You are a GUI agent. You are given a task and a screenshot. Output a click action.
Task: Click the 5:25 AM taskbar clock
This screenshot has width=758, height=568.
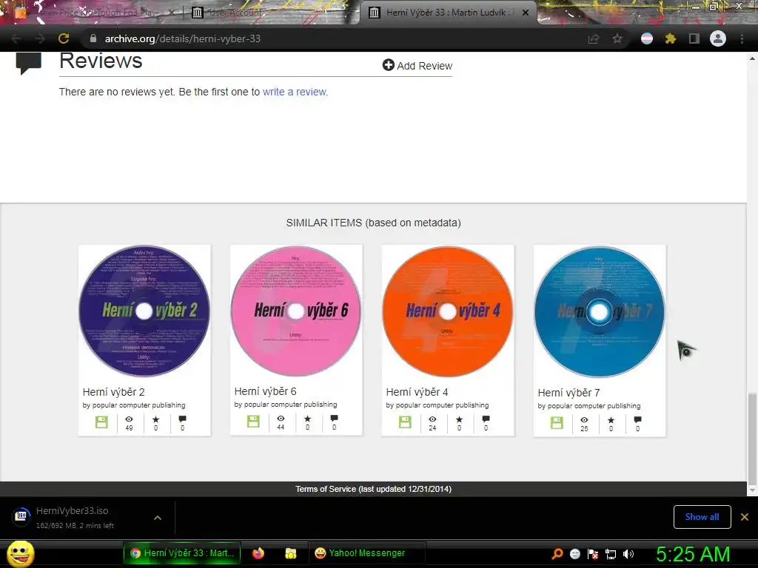coord(693,553)
